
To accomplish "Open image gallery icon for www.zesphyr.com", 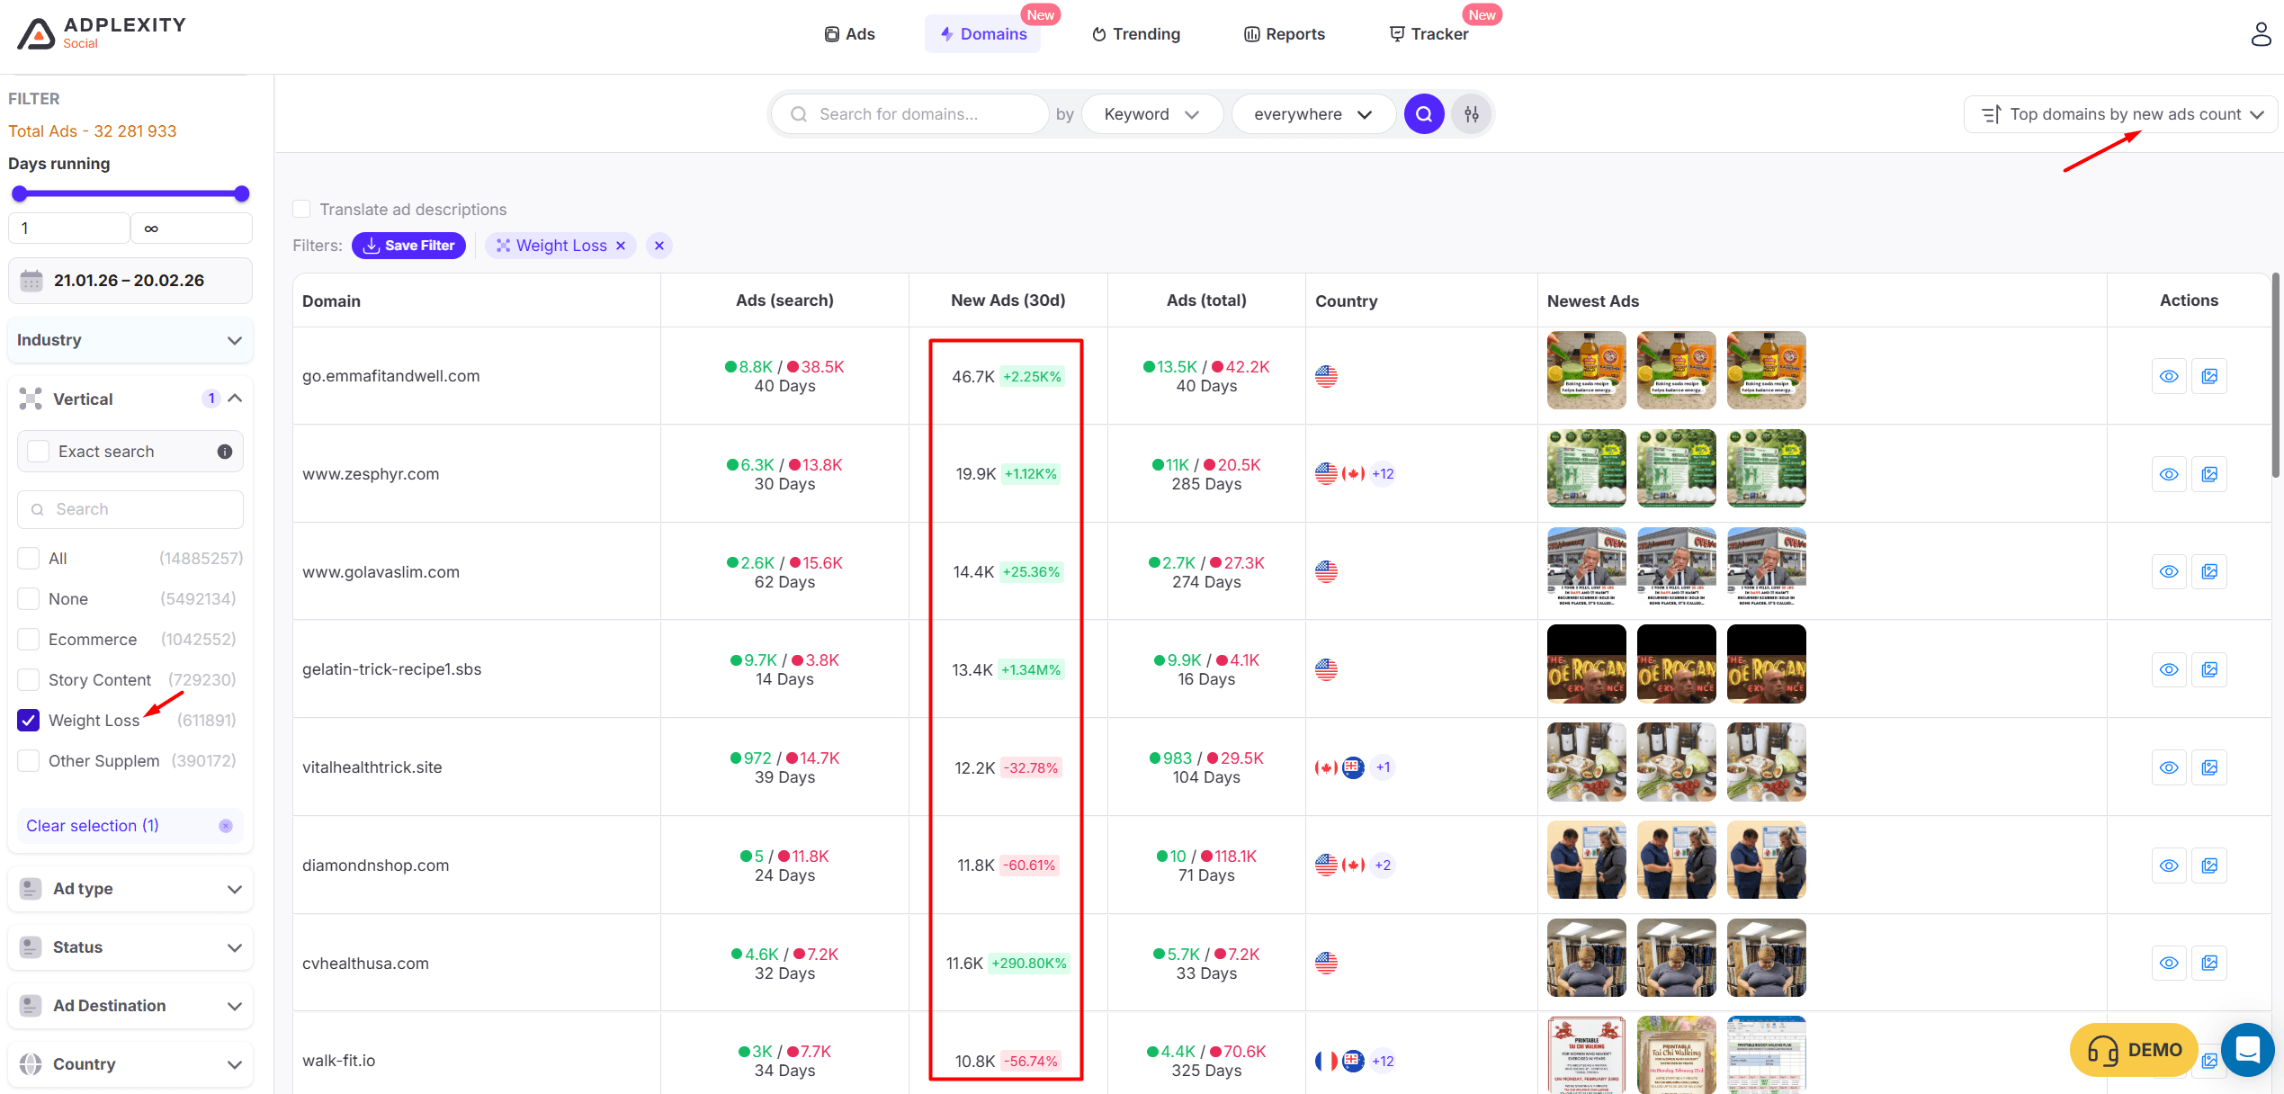I will coord(2209,474).
